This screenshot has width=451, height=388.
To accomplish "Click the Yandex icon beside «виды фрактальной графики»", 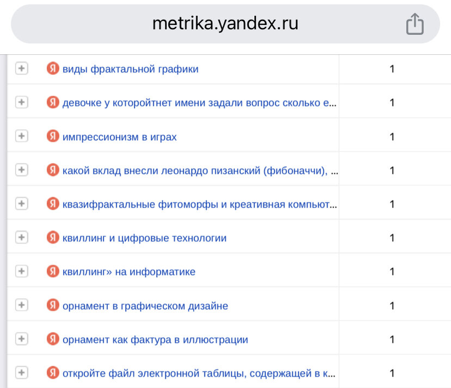I will [53, 68].
